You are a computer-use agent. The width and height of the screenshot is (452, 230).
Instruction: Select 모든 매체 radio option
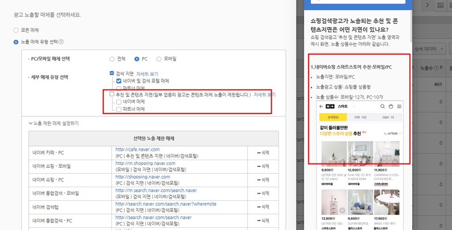pyautogui.click(x=16, y=30)
